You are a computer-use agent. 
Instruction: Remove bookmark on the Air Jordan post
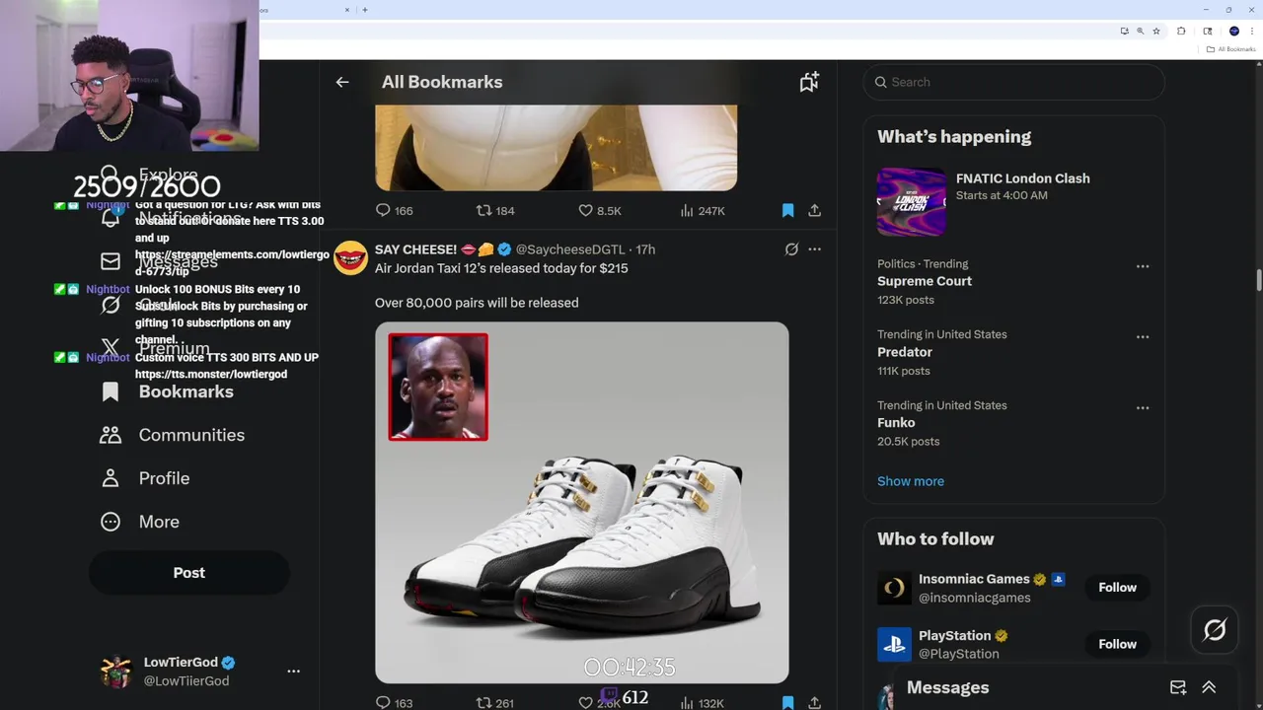[787, 702]
